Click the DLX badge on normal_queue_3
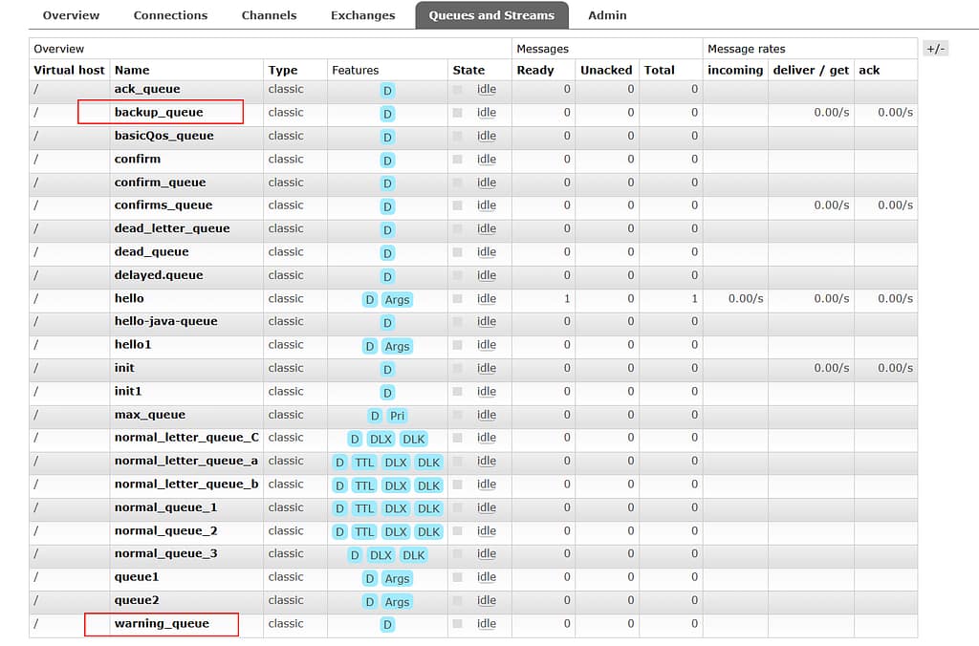This screenshot has height=646, width=979. [x=381, y=555]
